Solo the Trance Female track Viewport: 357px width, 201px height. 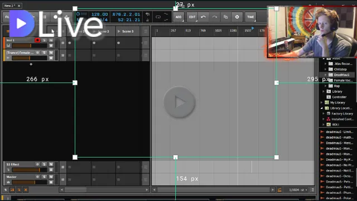45,52
